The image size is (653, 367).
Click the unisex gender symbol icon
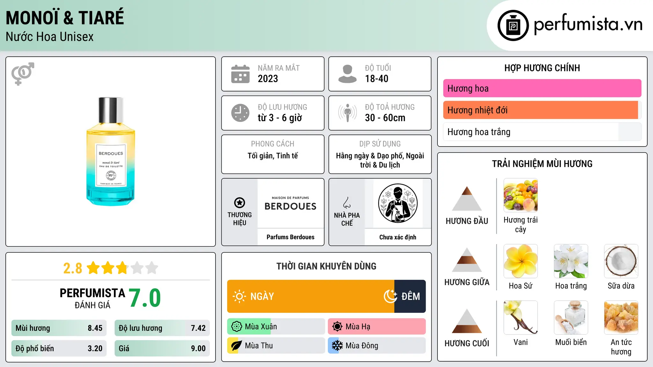tap(23, 74)
